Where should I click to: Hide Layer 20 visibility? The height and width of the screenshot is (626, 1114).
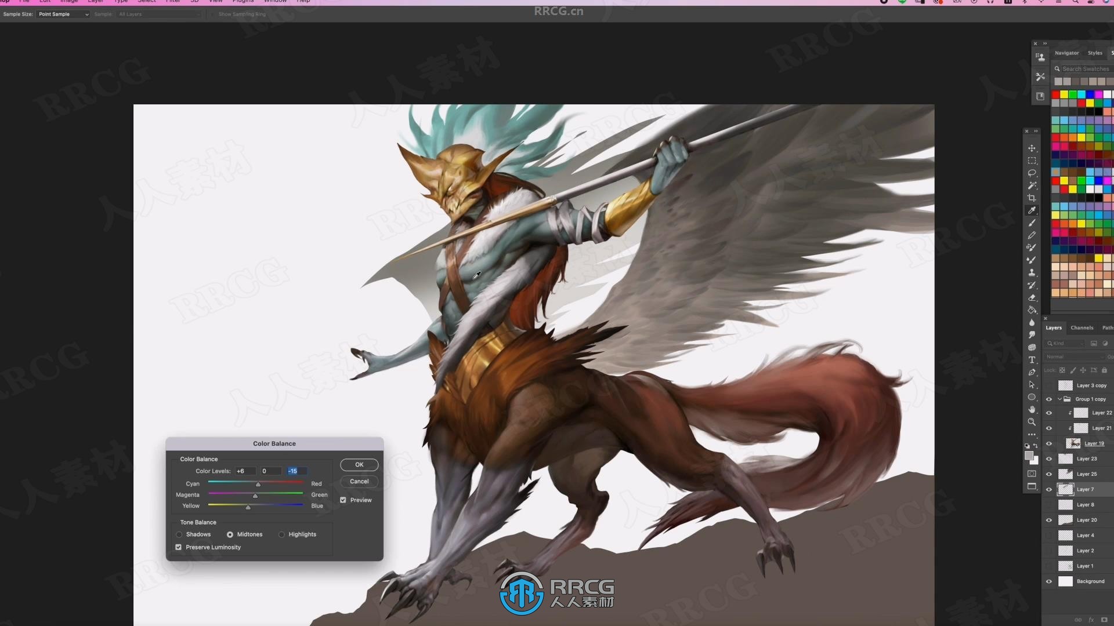pos(1049,520)
